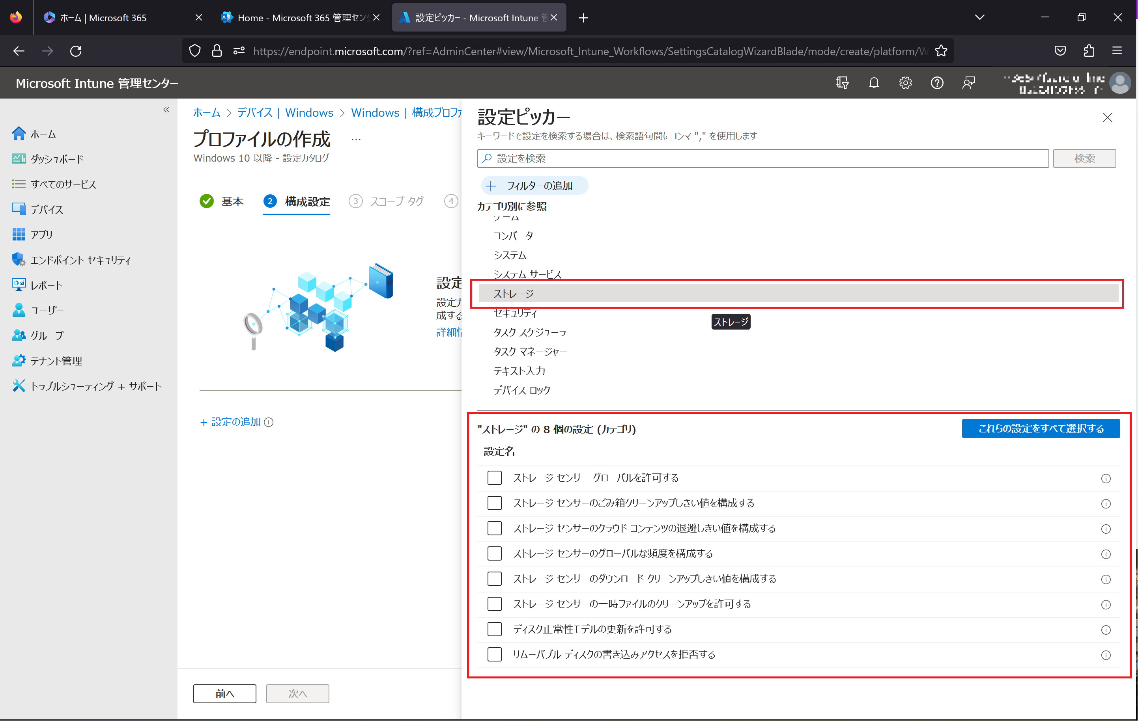This screenshot has height=721, width=1138.
Task: Switch to ホーム | Microsoft 365 browser tab
Action: point(123,17)
